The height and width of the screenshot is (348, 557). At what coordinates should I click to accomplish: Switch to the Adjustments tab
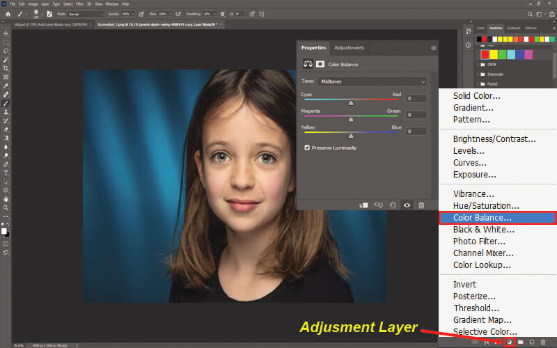point(350,47)
